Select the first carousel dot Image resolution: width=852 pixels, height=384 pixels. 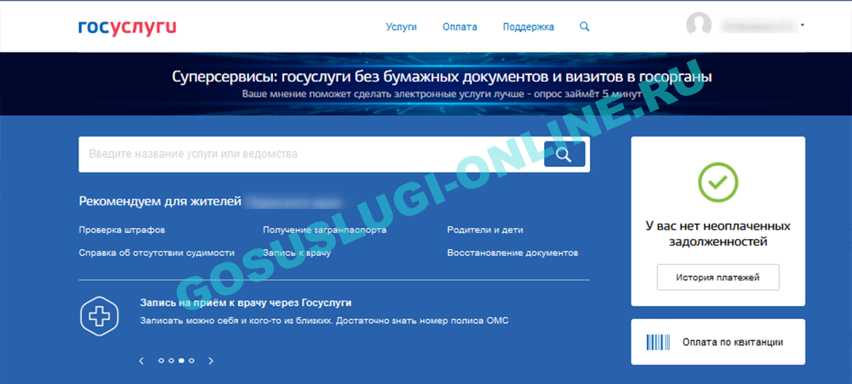[162, 361]
